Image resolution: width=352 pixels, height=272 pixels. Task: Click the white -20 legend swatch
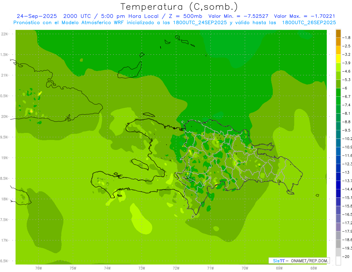[x=338, y=261]
